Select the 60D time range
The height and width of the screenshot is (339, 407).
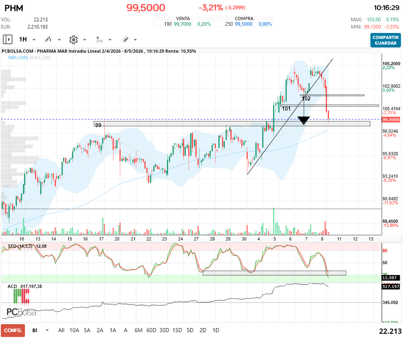151,330
